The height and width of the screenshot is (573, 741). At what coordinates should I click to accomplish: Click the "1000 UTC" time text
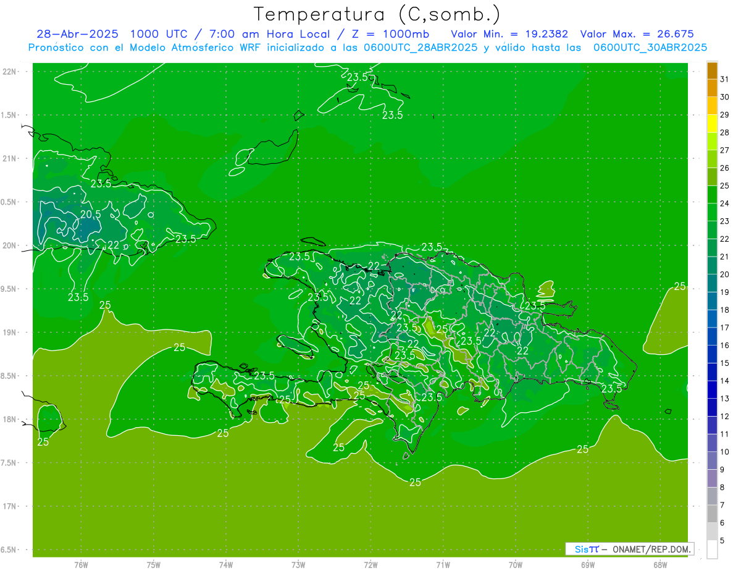(159, 34)
